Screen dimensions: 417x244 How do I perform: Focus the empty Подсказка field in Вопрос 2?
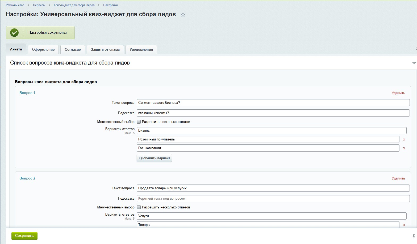(x=273, y=199)
